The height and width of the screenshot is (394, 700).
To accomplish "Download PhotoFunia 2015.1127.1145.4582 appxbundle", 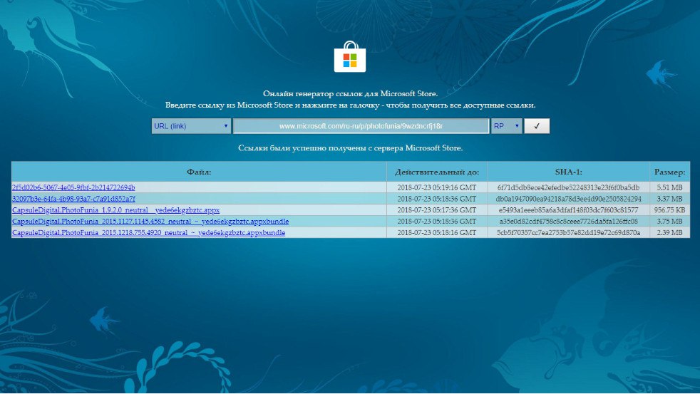I will click(150, 222).
